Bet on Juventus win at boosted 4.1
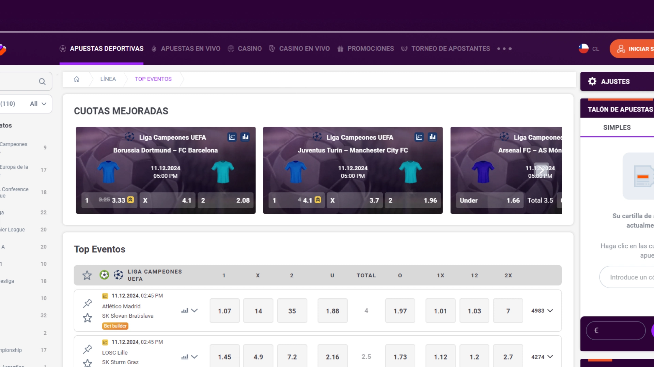Viewport: 654px width, 367px height. click(297, 200)
